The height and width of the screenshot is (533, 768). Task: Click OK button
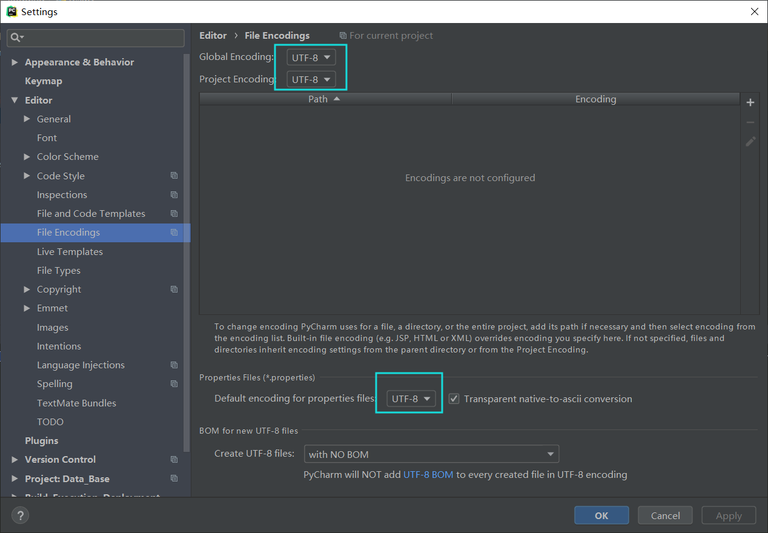601,515
